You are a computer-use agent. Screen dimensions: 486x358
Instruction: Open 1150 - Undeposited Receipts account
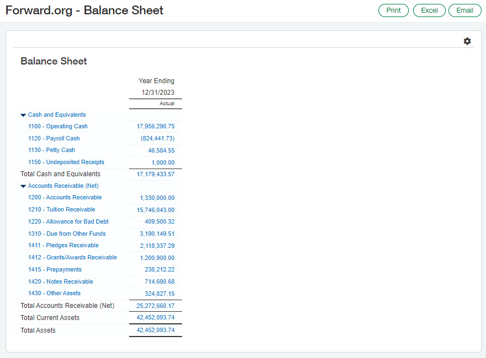tap(66, 162)
